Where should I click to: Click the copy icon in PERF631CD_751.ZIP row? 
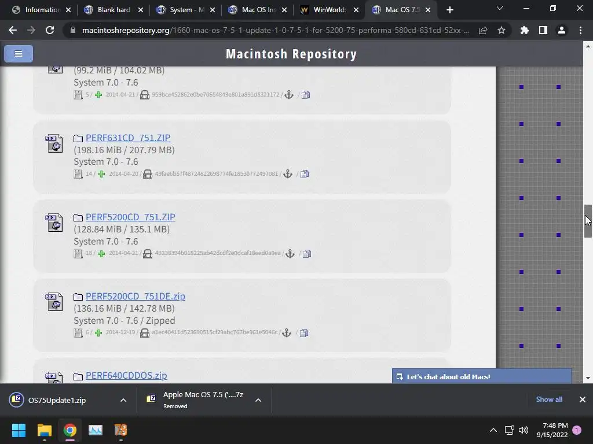pos(305,173)
